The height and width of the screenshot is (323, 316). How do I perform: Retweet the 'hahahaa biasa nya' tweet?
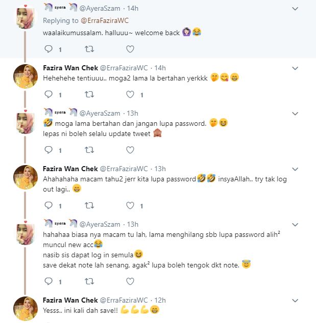(89, 281)
